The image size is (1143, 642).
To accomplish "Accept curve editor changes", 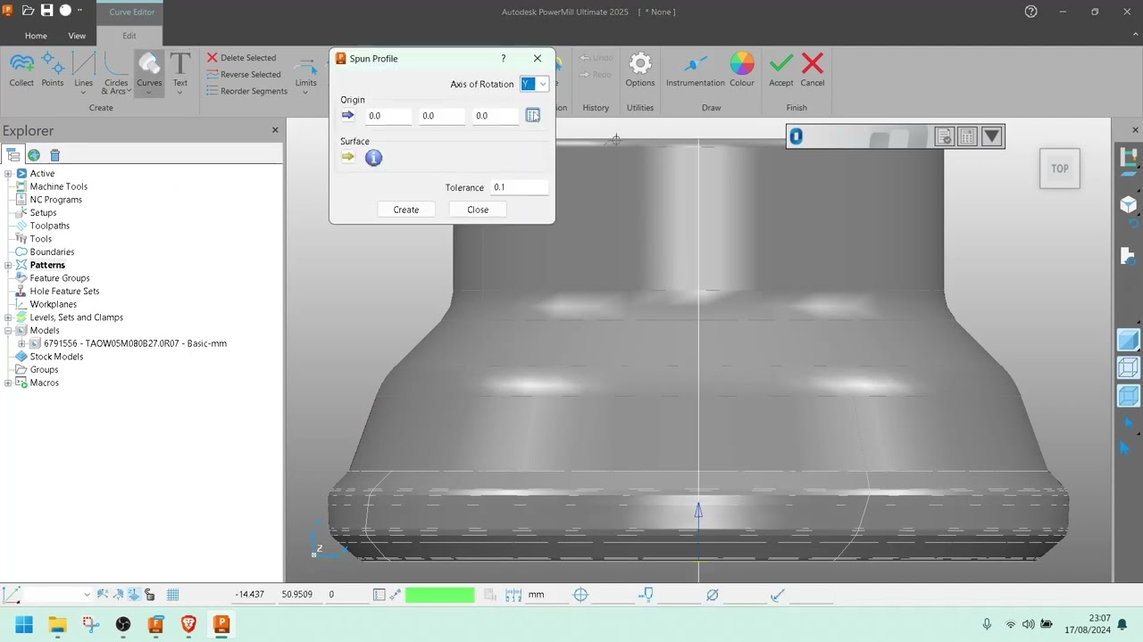I will 781,70.
